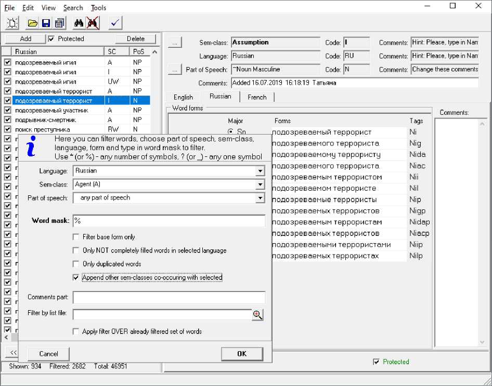Open the Sem-class dropdown showing Agent (A)
Image resolution: width=492 pixels, height=386 pixels.
pos(260,184)
